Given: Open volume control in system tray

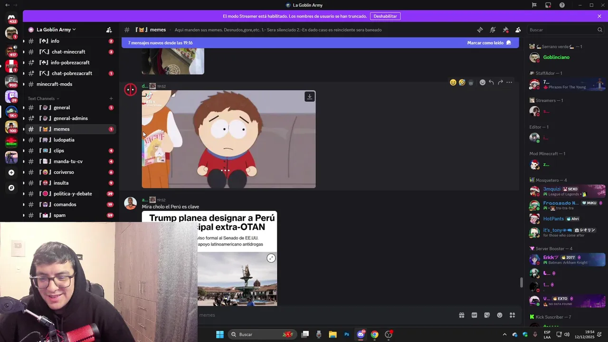Looking at the screenshot, I should tap(567, 334).
